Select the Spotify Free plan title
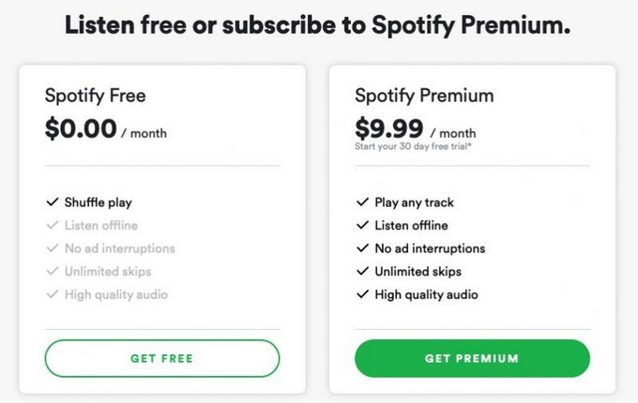Viewport: 638px width, 403px height. pyautogui.click(x=96, y=96)
